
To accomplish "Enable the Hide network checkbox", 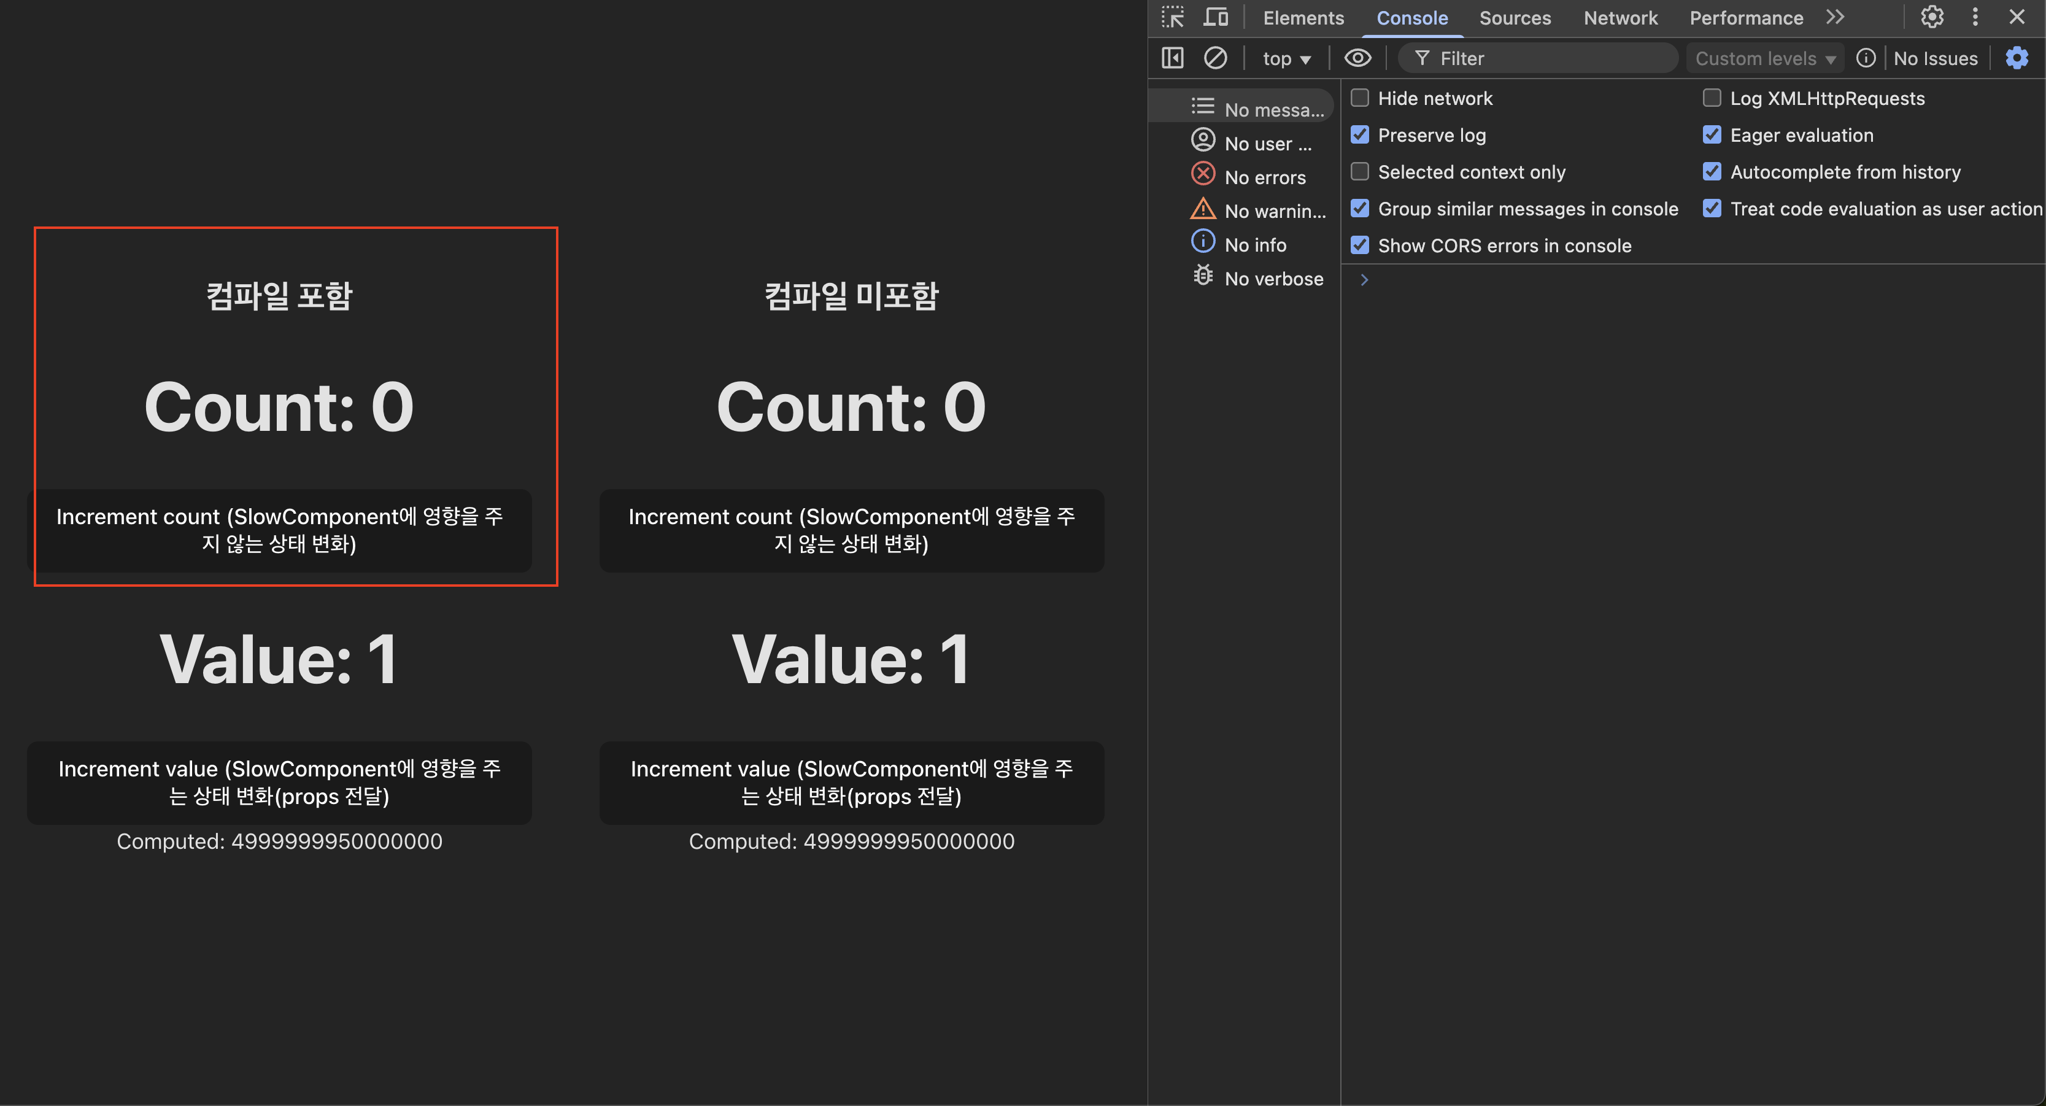I will coord(1360,98).
